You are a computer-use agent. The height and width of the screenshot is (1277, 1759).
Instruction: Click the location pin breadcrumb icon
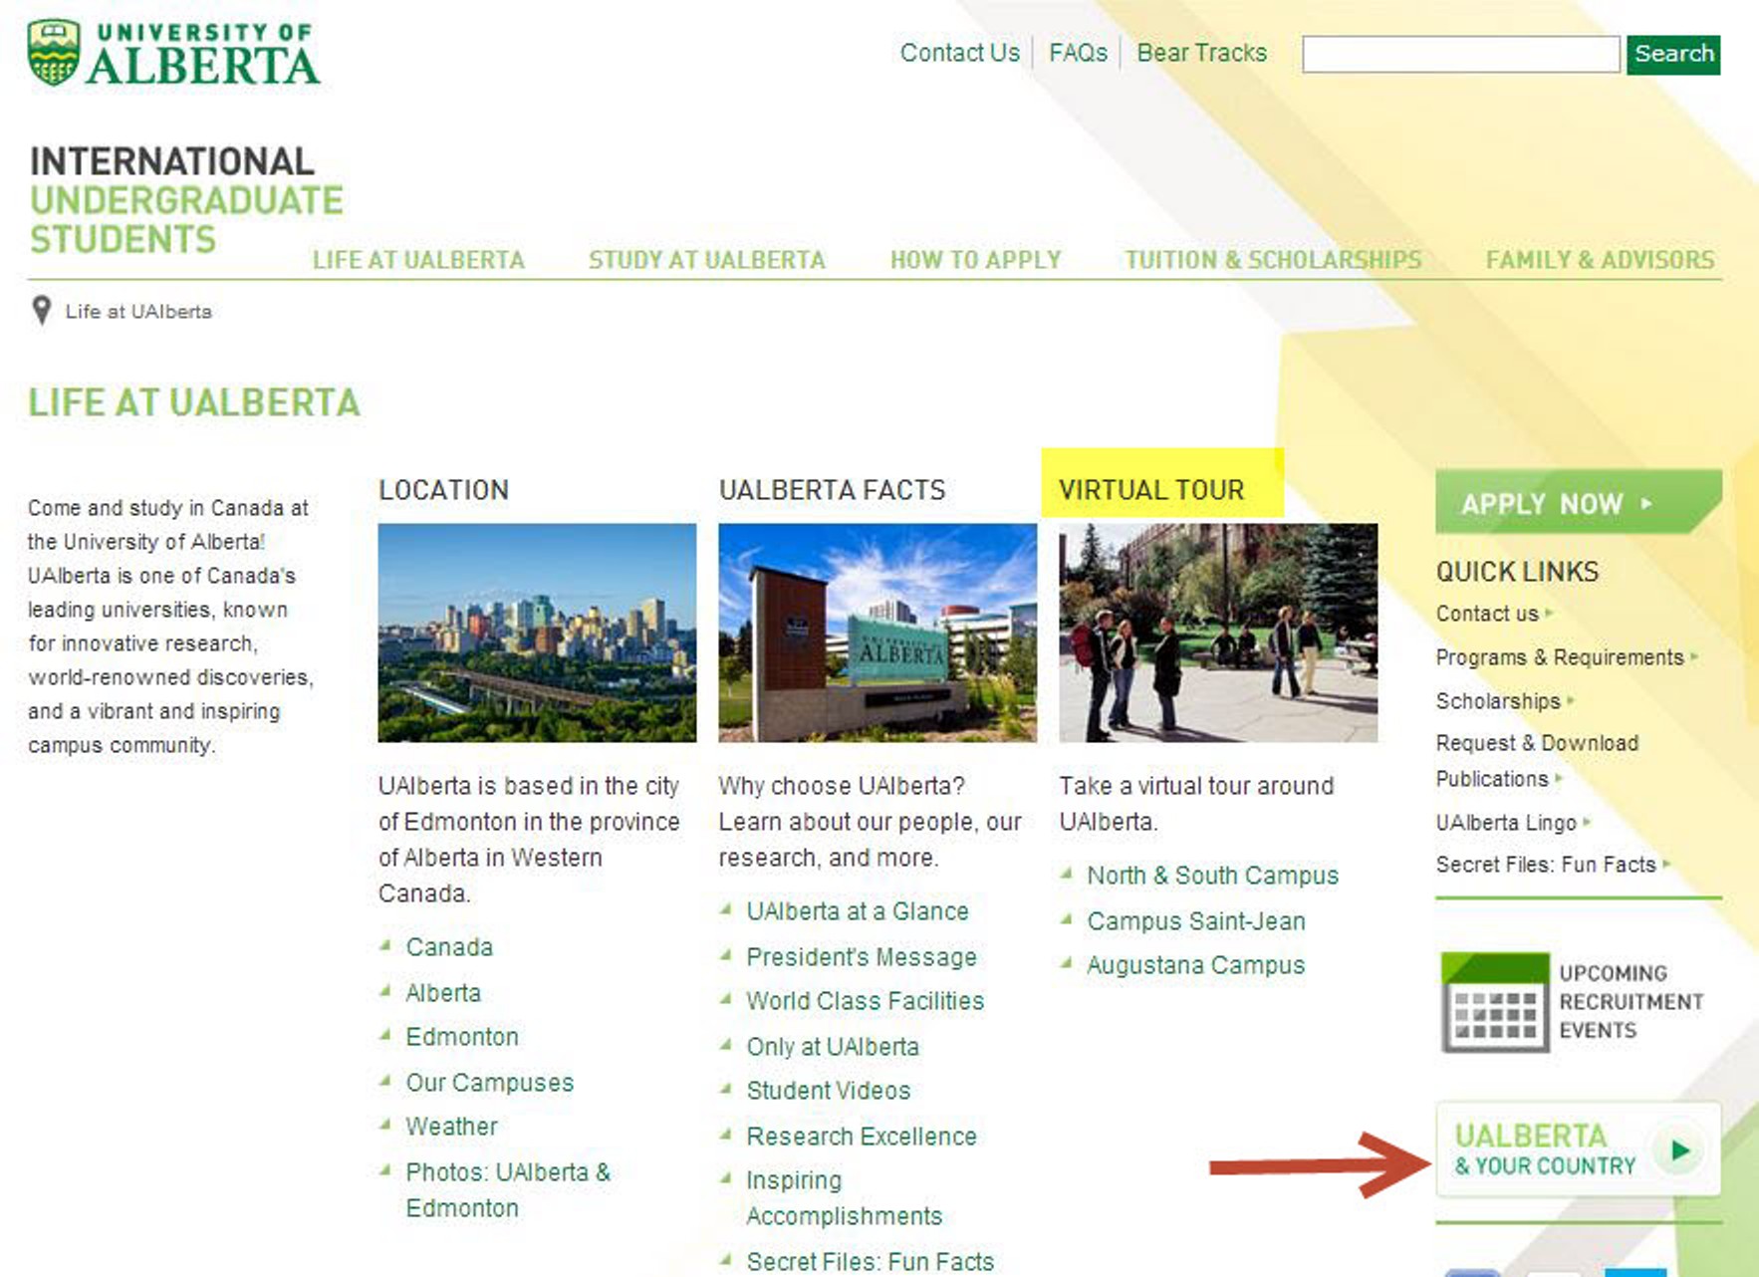coord(41,311)
